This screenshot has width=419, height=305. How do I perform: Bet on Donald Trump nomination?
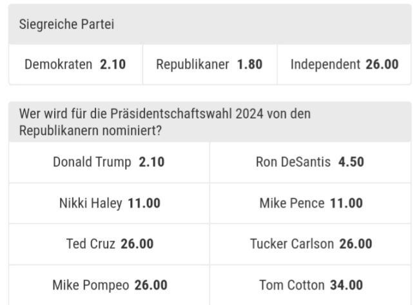[x=109, y=162]
